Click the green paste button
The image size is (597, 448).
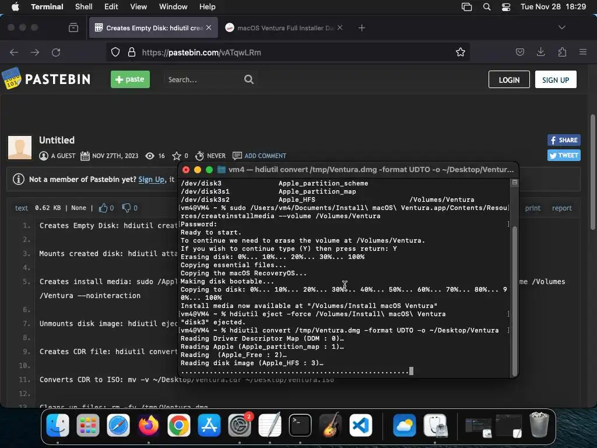[x=130, y=79]
